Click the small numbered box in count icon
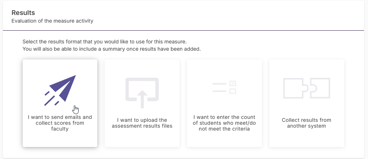The image size is (368, 159). 233,84
